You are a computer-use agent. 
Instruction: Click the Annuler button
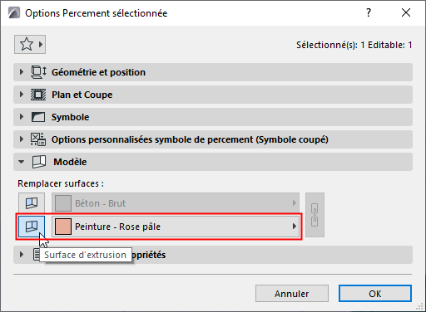tap(292, 294)
